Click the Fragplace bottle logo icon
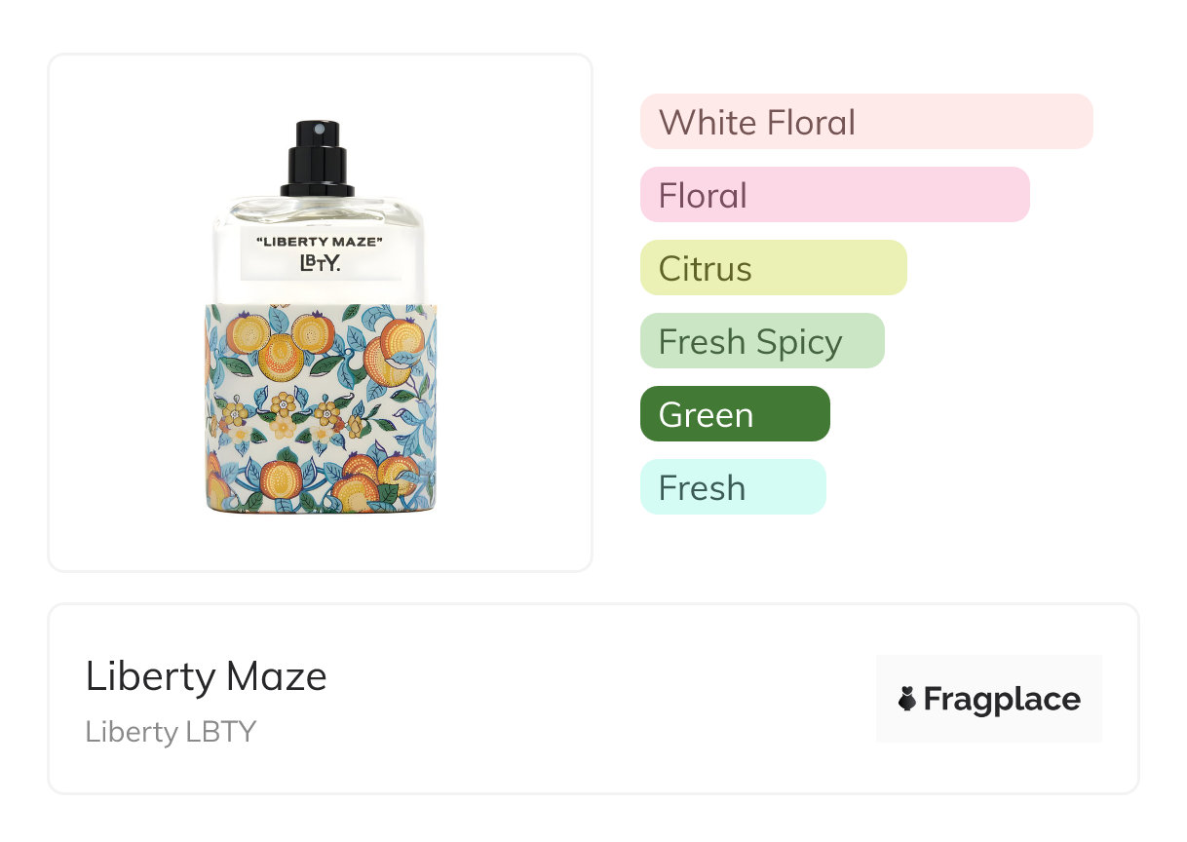The height and width of the screenshot is (842, 1187). coord(907,699)
